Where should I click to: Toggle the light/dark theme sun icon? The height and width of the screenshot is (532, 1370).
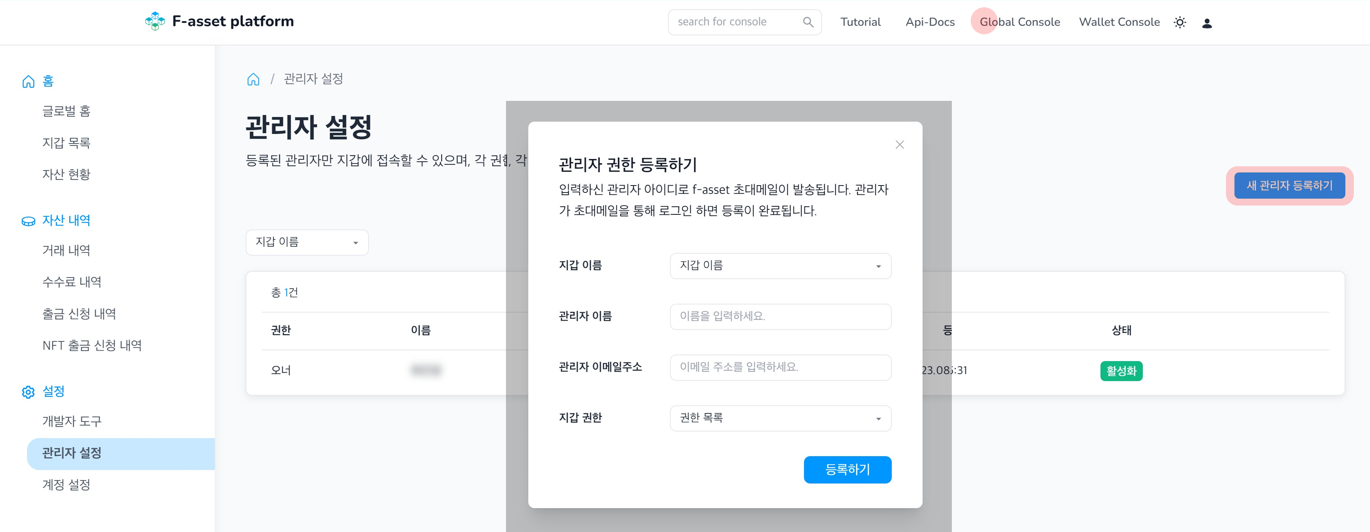[x=1180, y=23]
